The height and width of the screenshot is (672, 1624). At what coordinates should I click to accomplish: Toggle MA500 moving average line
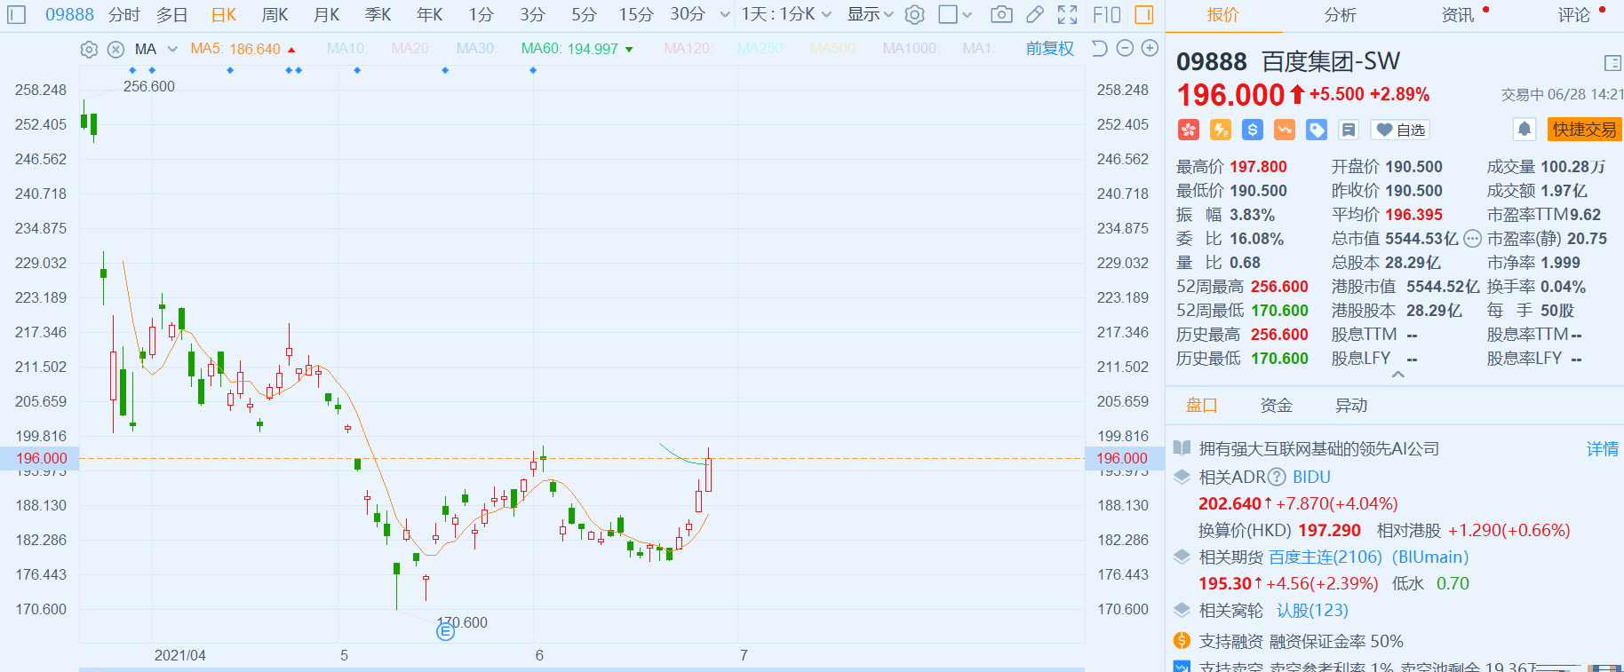[833, 48]
